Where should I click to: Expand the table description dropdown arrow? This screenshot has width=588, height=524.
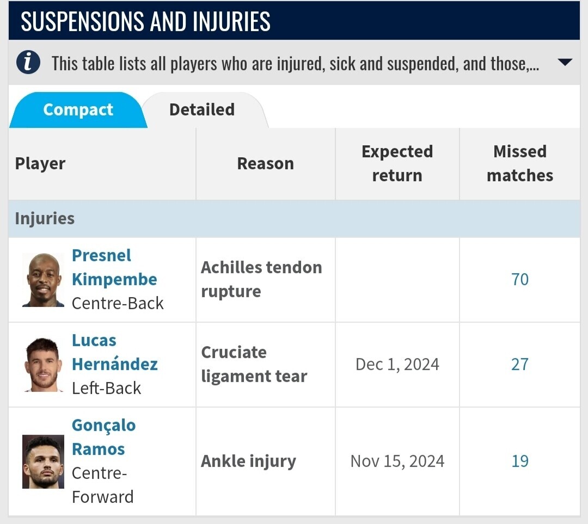tap(565, 62)
